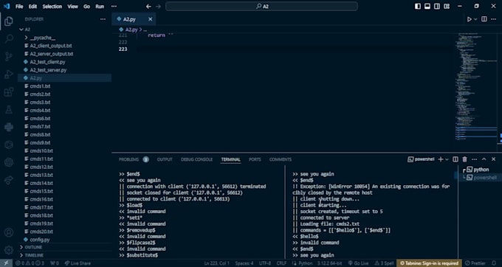Viewport: 502px width, 267px height.
Task: Open the Extensions view
Action: coord(9,92)
